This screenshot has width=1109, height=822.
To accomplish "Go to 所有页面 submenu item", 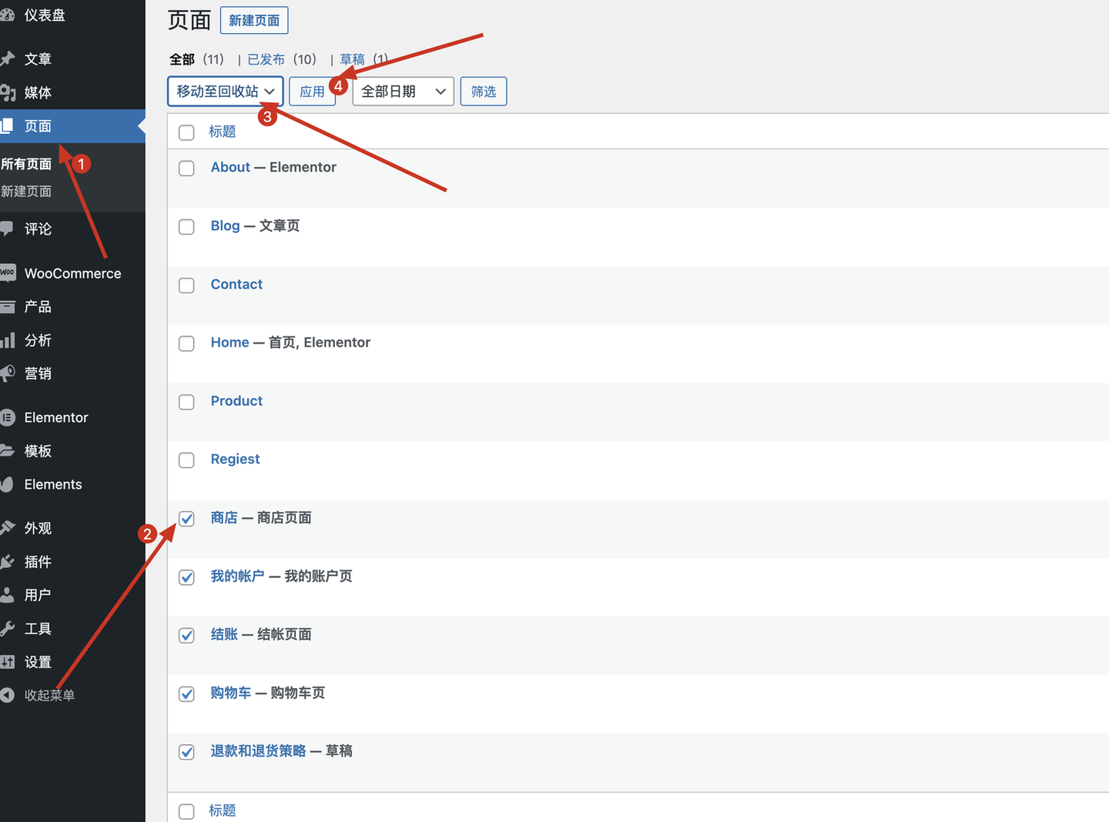I will pos(26,164).
